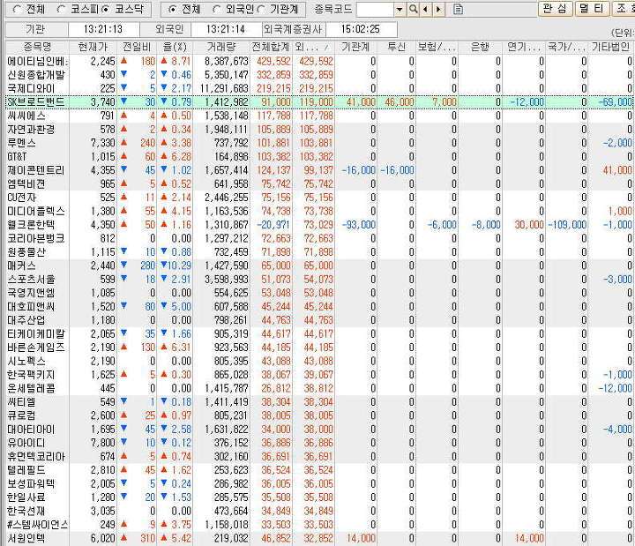Click the document icon beside arrow buttons

(x=458, y=9)
